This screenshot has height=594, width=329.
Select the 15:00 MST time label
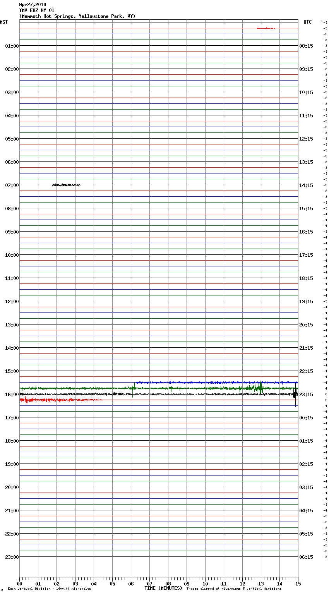pyautogui.click(x=12, y=371)
